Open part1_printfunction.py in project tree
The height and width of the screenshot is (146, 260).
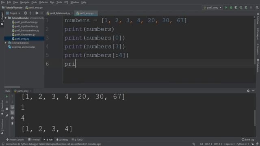pos(25,22)
